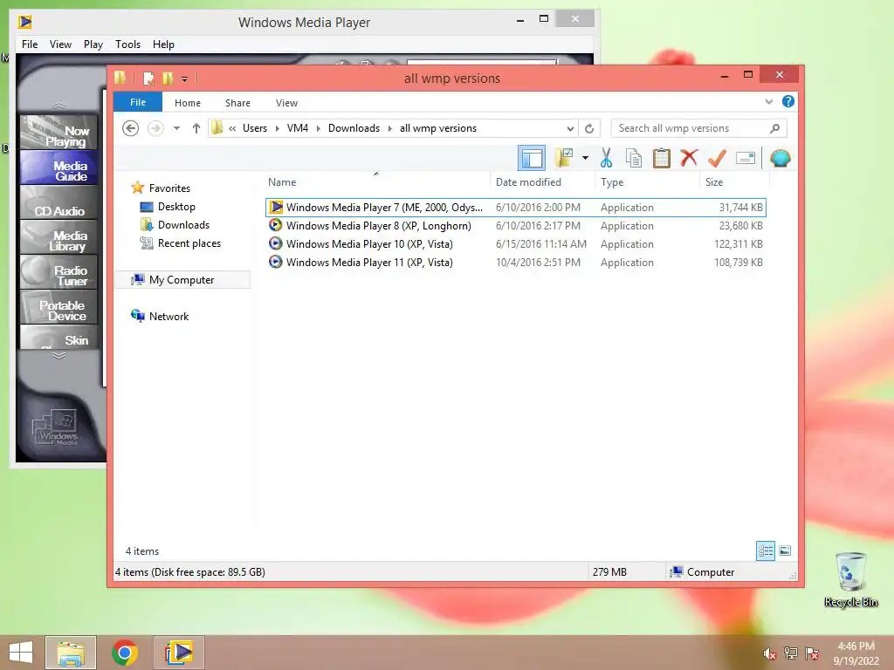Click the Rename icon in toolbar
This screenshot has height=670, width=894.
coord(746,158)
